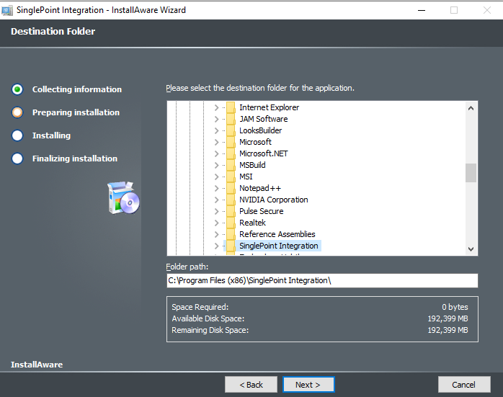Choose Pulse Secure in the folder tree
This screenshot has height=397, width=503.
(x=262, y=211)
